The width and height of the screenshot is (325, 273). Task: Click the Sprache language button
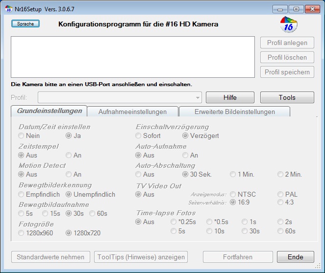tap(25, 24)
